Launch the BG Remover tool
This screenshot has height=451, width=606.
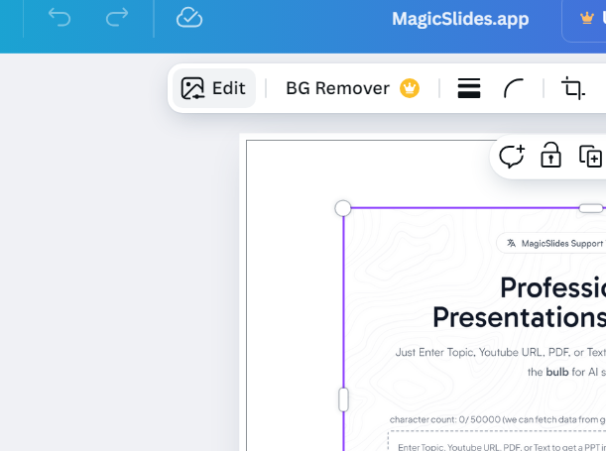[337, 88]
